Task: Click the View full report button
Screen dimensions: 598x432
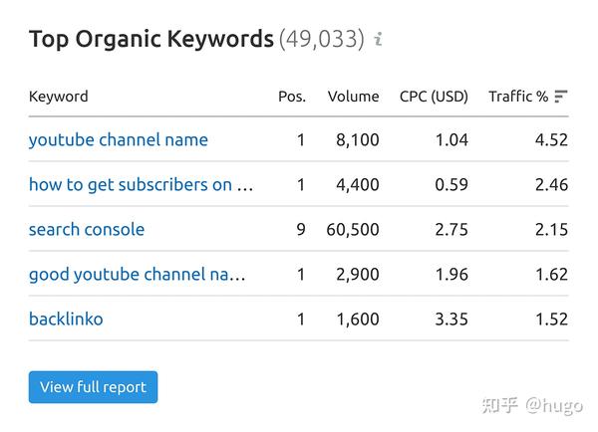Action: (93, 387)
